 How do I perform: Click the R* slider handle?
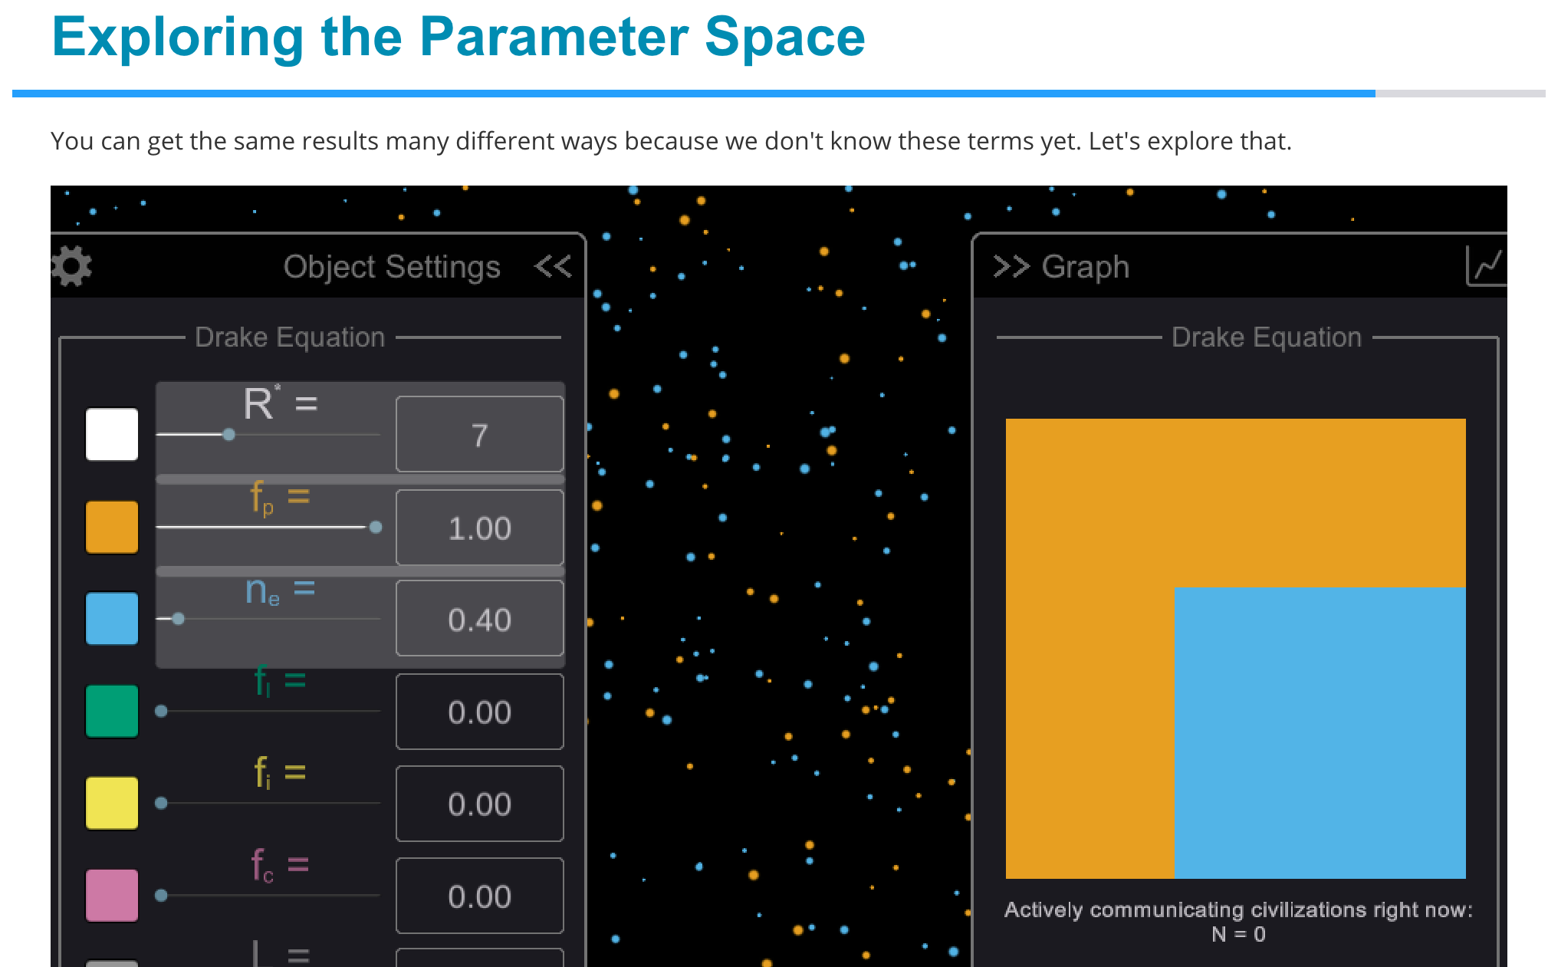tap(228, 435)
